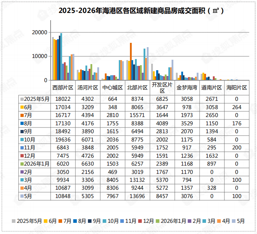This screenshot has height=234, width=257.
Task: Click the cell value 8457
Action: pyautogui.click(x=162, y=196)
